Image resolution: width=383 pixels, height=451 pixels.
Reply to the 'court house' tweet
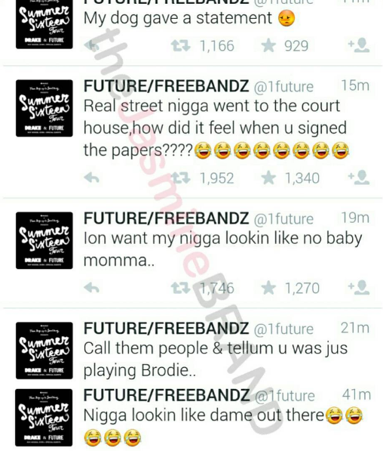91,178
